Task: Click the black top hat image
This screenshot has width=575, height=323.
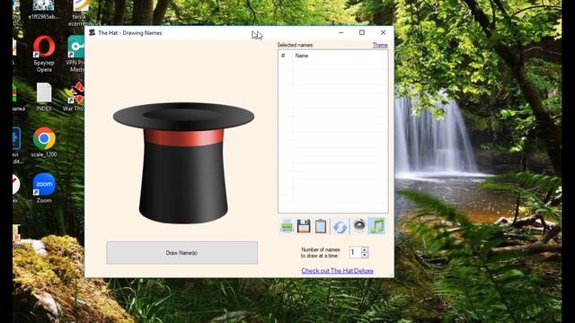Action: (x=183, y=163)
